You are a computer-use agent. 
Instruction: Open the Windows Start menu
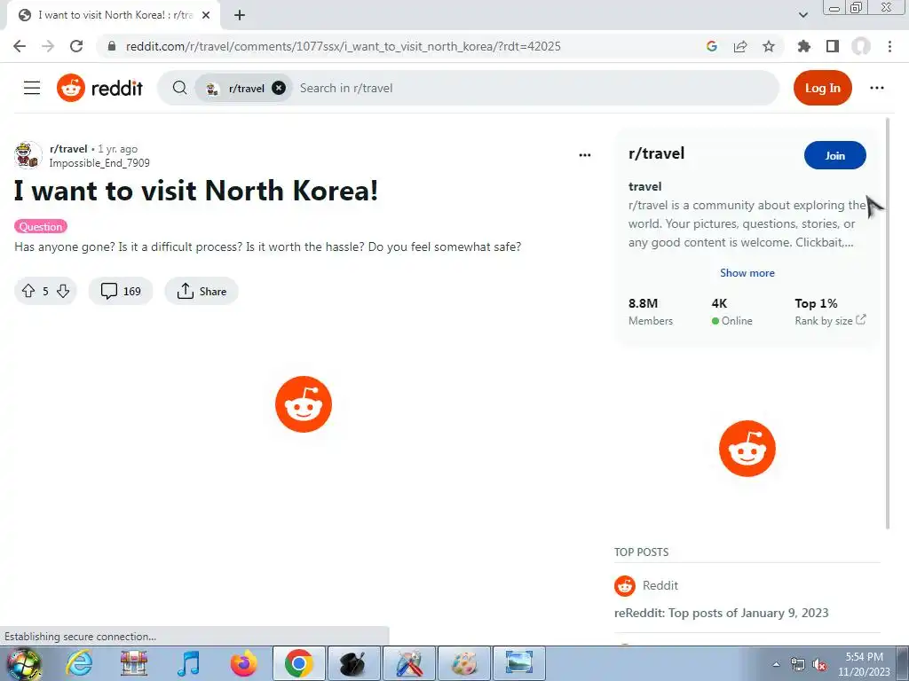pos(24,663)
